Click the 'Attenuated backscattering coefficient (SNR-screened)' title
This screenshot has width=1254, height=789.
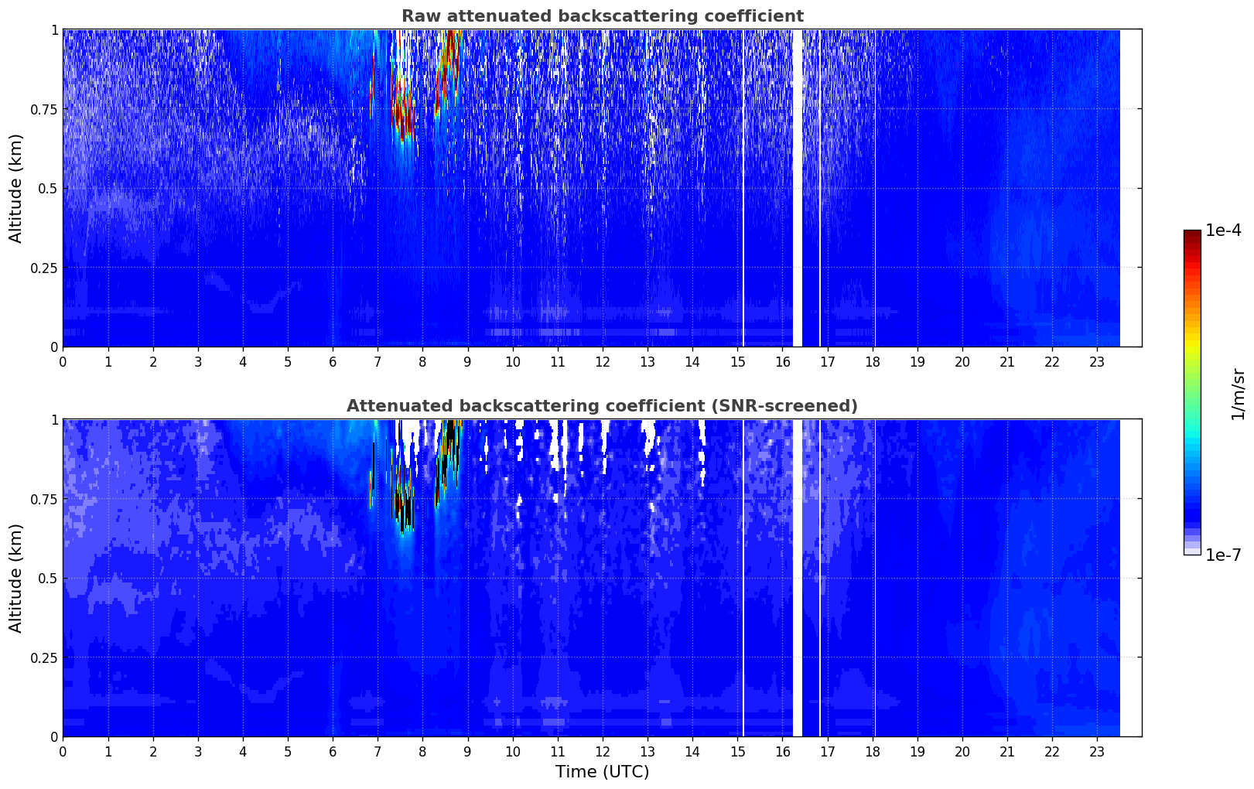[602, 406]
